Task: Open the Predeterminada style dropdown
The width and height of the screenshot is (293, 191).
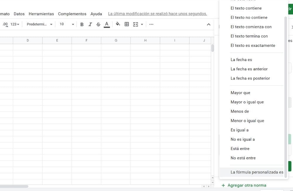Action: [39, 24]
